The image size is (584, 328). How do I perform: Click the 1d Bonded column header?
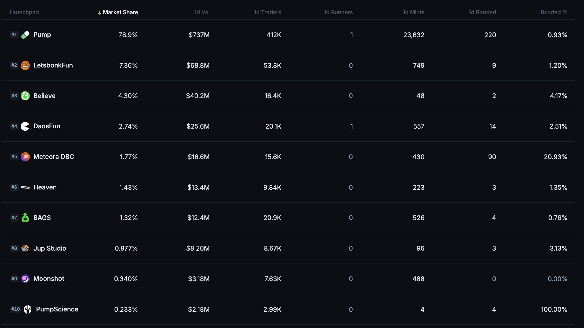(482, 12)
